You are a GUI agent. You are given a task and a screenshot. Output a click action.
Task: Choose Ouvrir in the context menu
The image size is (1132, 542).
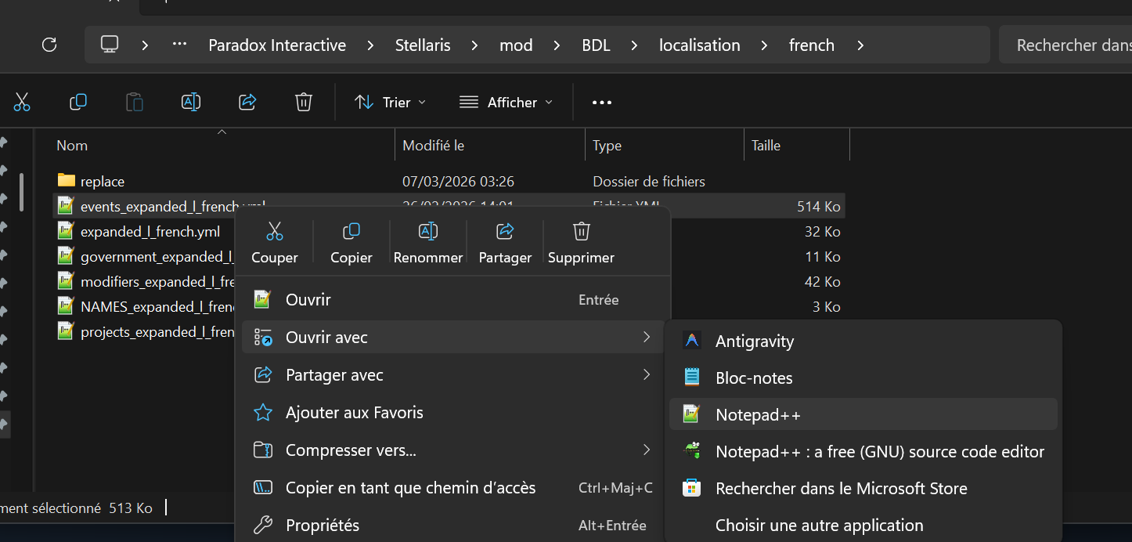pos(452,300)
